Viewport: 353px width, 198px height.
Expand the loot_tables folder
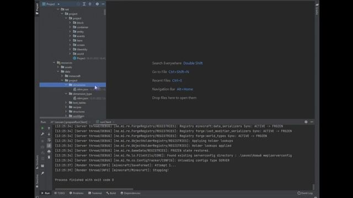point(66,103)
